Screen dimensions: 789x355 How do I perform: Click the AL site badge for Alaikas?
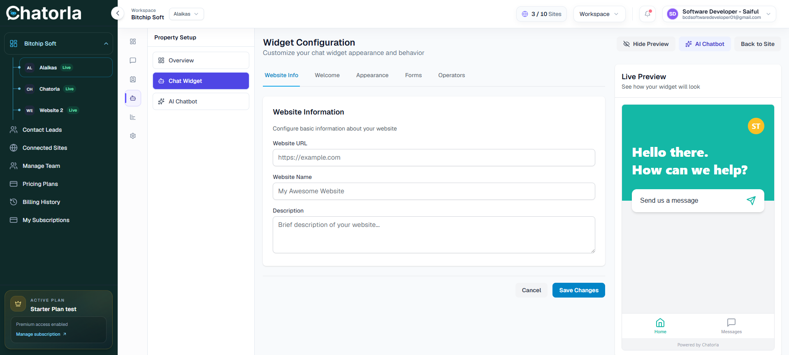(x=30, y=68)
